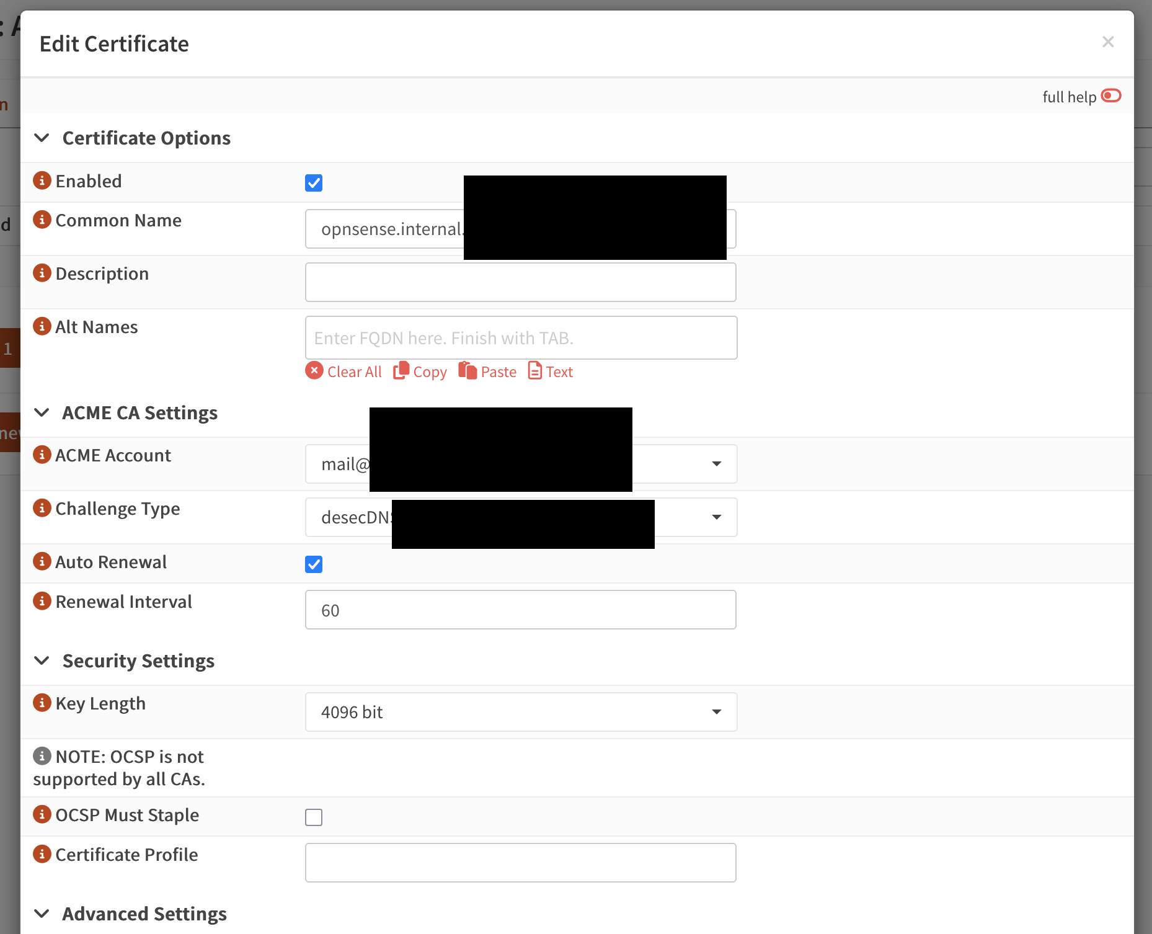Screen dimensions: 1152x934
Task: Collapse the Certificate Options section
Action: 42,138
